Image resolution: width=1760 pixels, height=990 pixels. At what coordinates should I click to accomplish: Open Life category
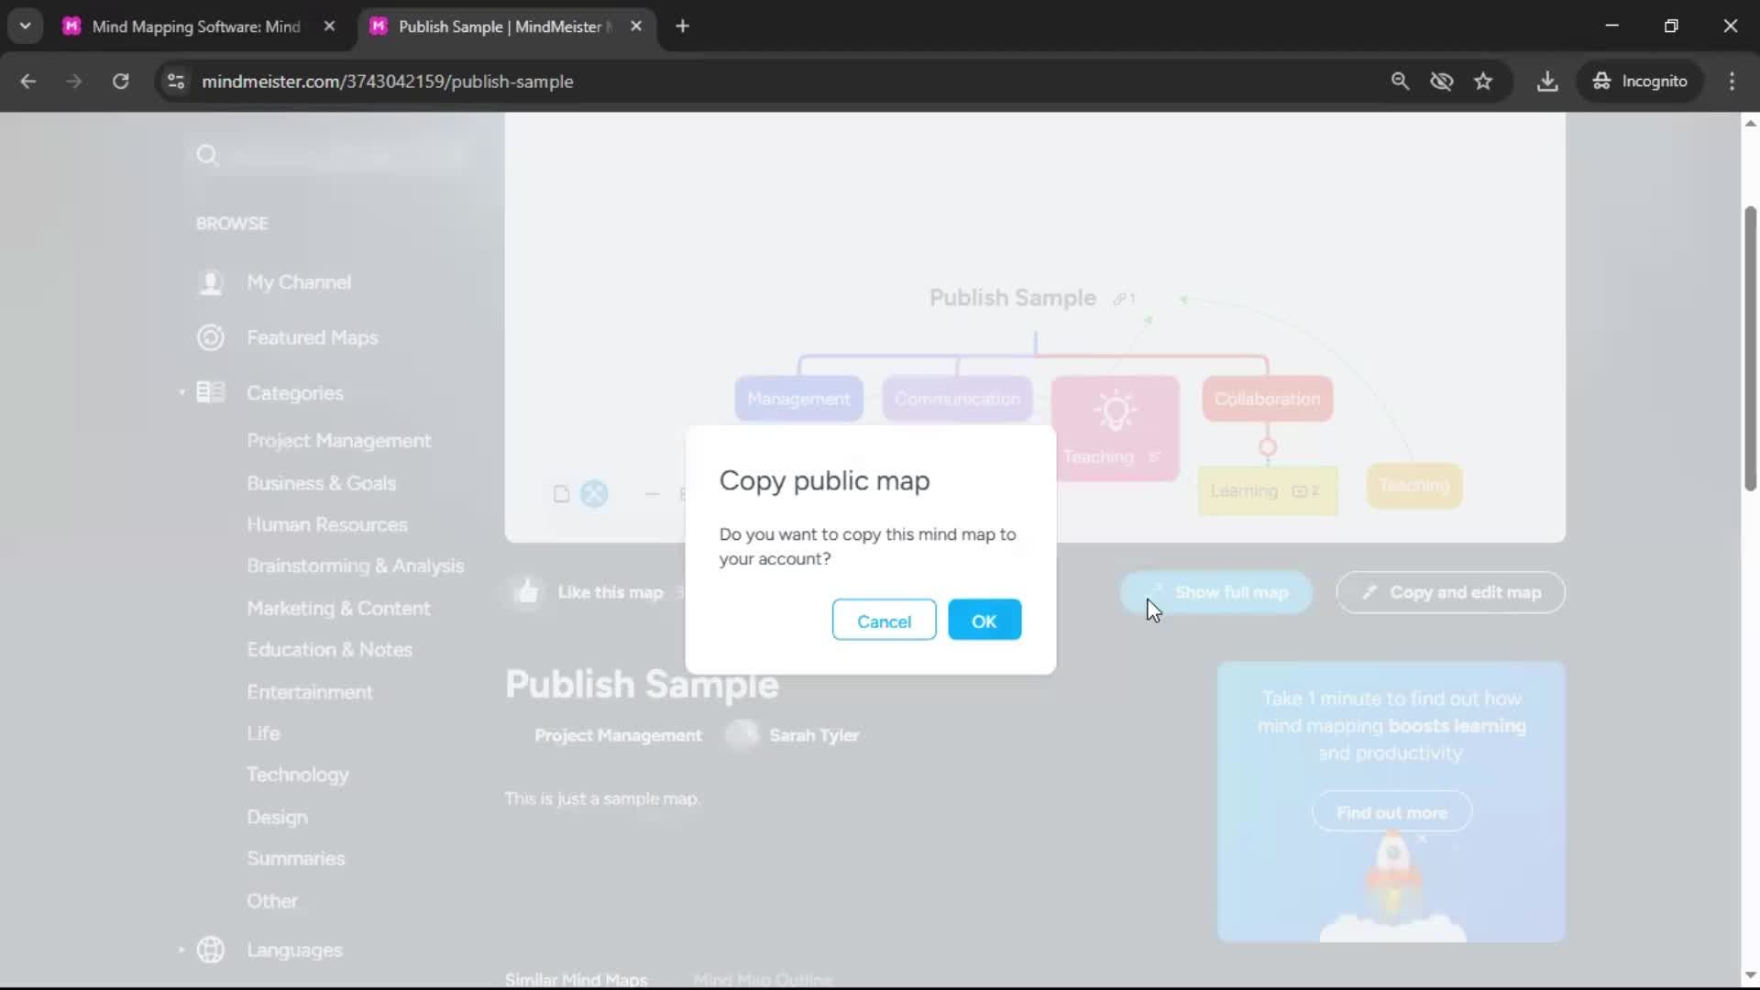coord(263,733)
